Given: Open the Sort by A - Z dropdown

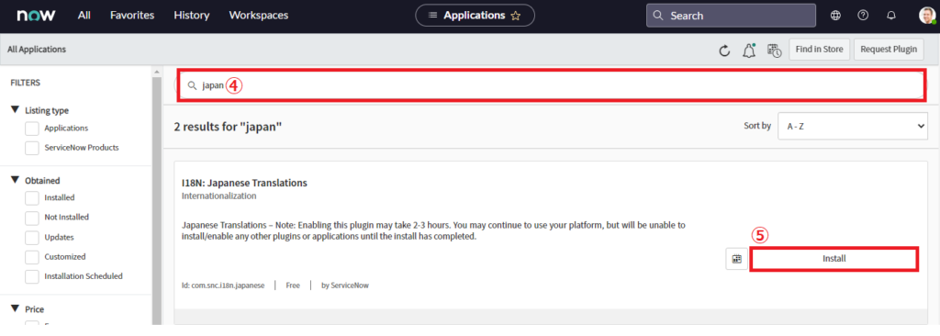Looking at the screenshot, I should point(853,126).
